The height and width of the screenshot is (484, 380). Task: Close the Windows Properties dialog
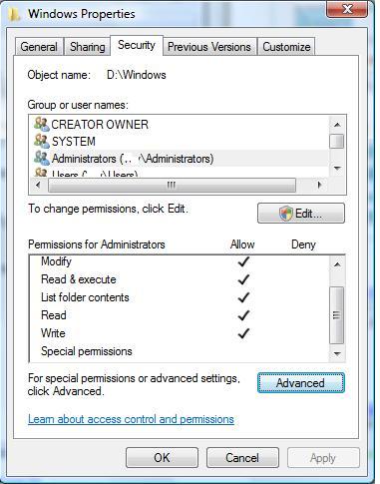pos(347,9)
